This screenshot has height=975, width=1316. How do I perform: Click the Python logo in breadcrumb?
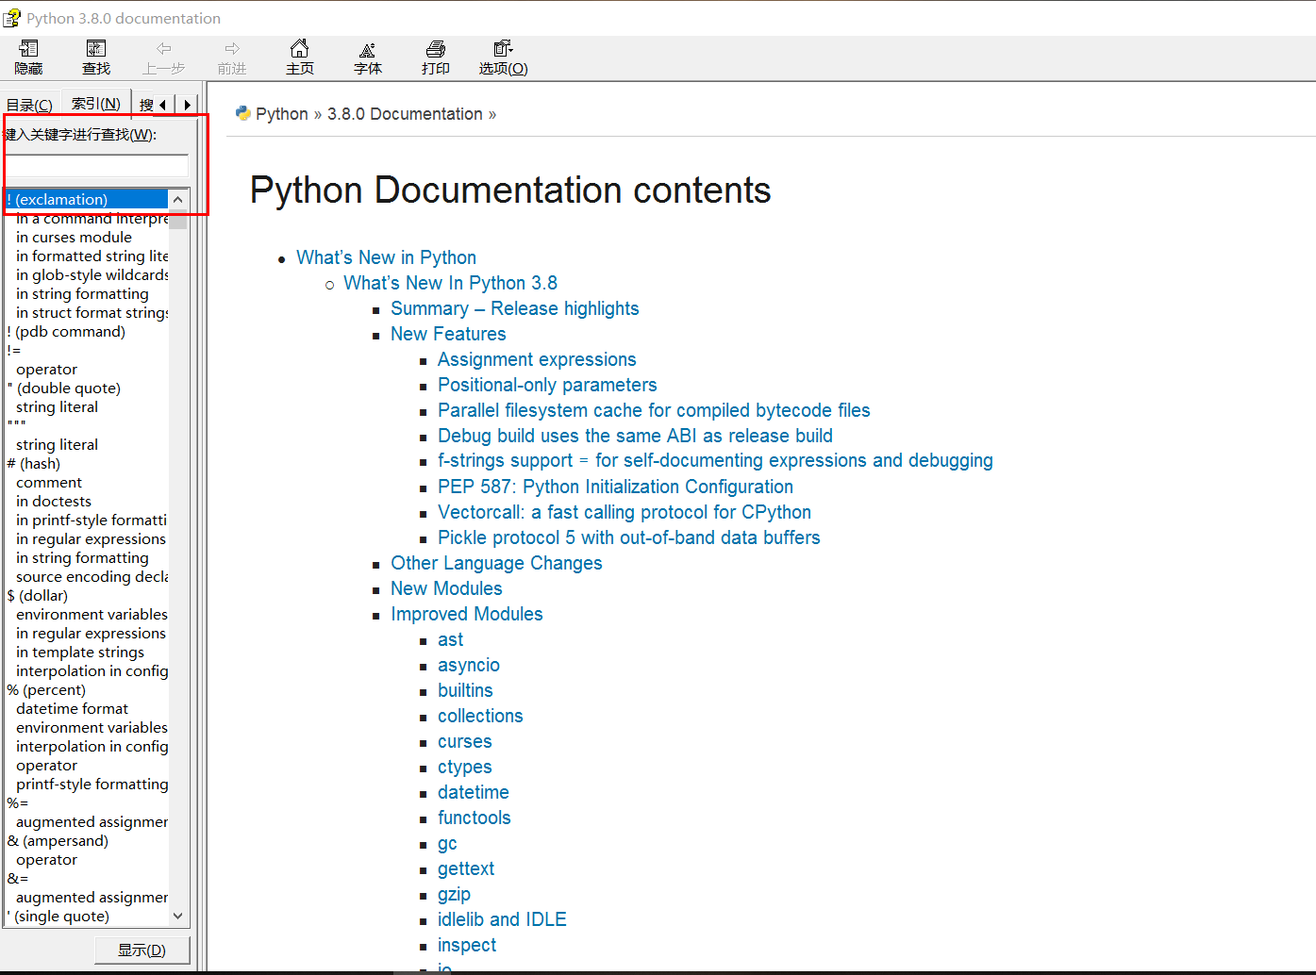point(242,113)
